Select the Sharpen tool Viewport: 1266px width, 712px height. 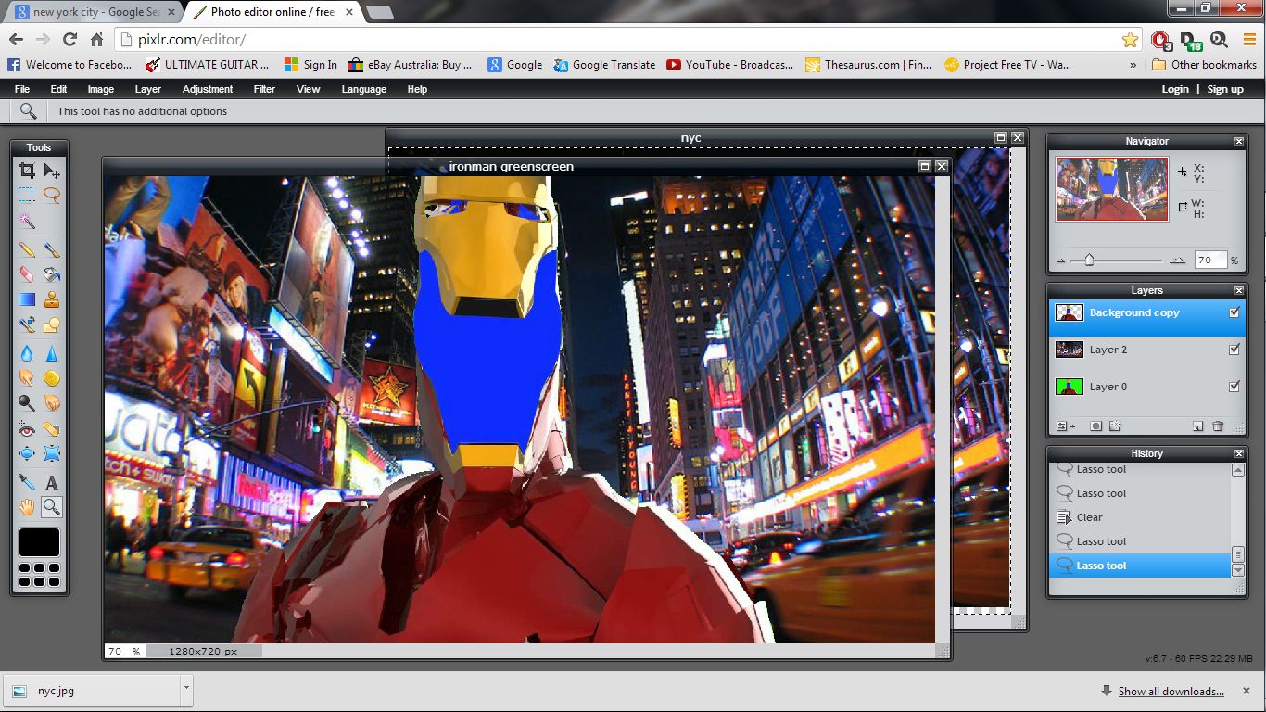click(52, 353)
